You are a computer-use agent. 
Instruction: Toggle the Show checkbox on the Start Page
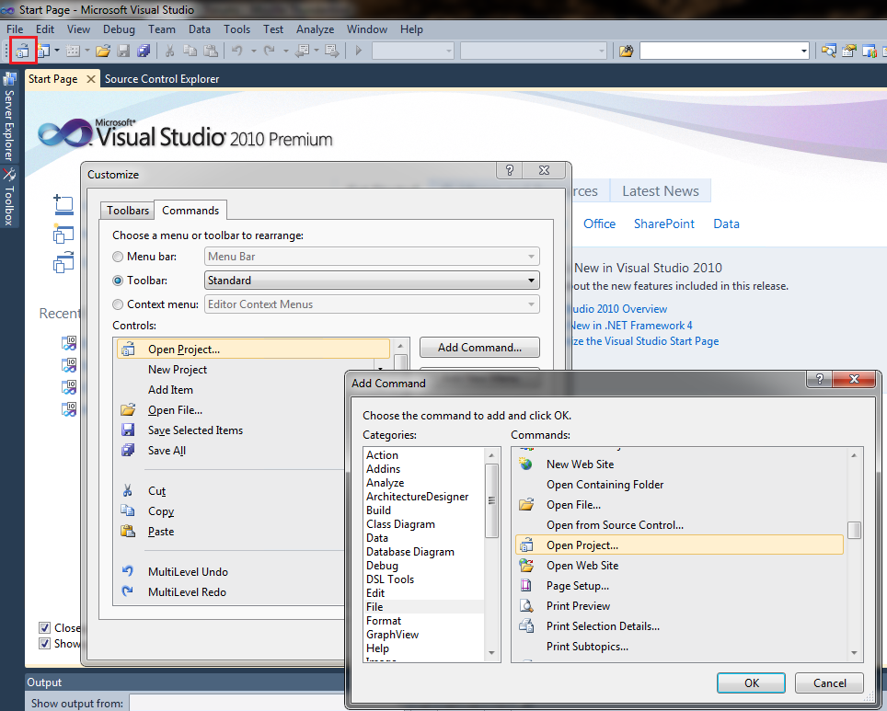point(45,644)
